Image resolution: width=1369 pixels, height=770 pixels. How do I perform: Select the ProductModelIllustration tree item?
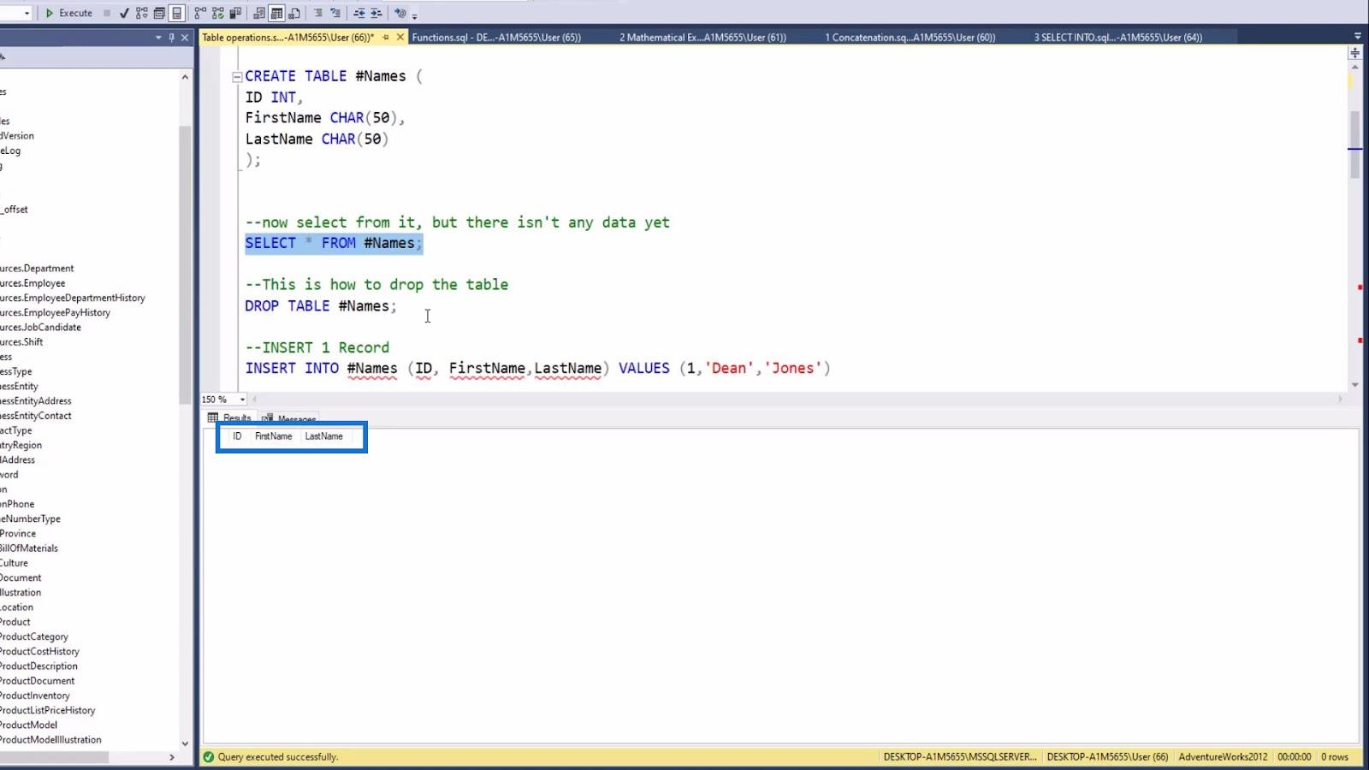[50, 740]
